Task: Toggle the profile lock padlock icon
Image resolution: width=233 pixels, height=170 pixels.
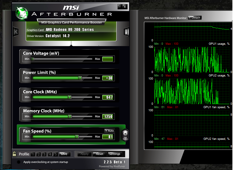Action: (14, 154)
